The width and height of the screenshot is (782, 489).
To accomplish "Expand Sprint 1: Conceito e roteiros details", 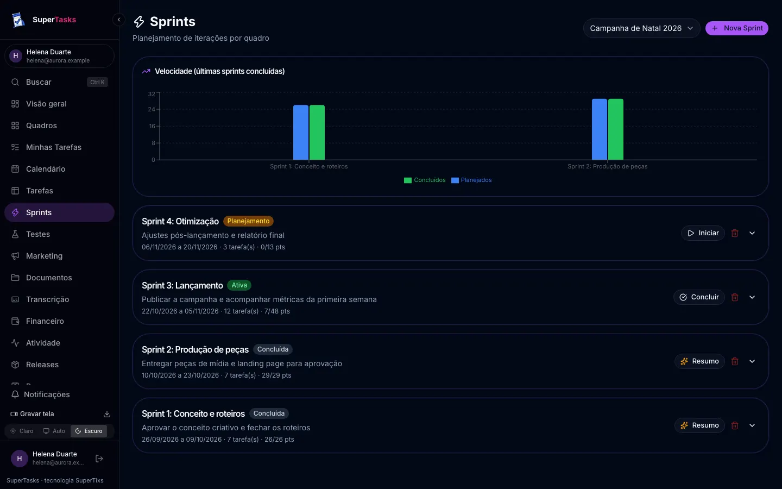I will tap(752, 425).
